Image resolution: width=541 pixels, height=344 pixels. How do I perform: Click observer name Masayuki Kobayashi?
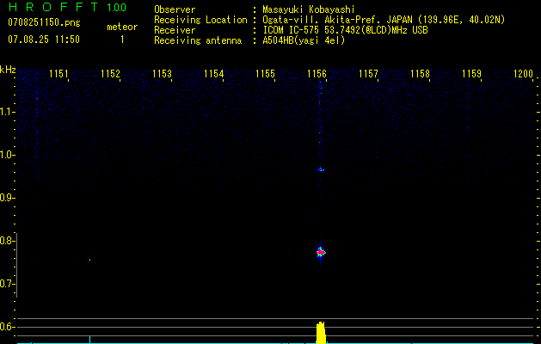pos(309,9)
